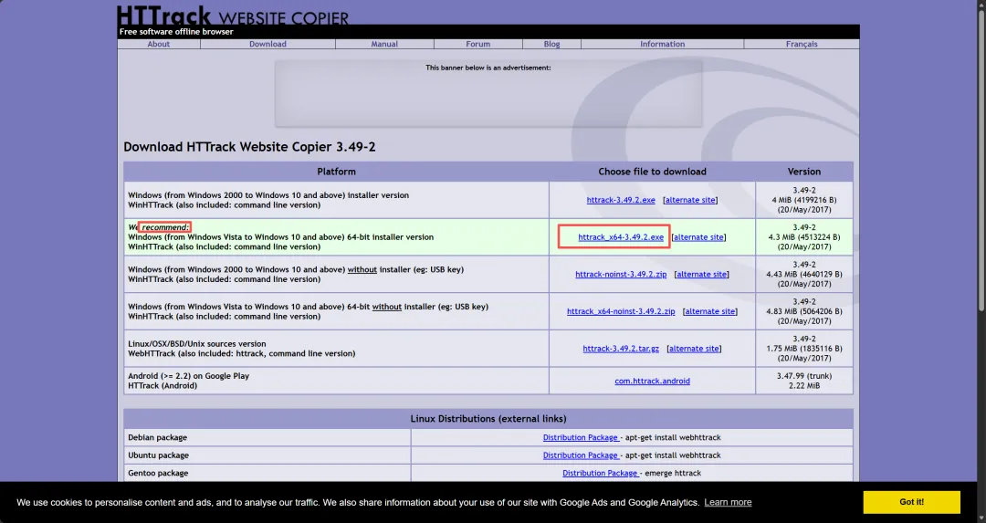Click 'Linux/OSX/BSD/Unix sources version' text
This screenshot has height=523, width=986.
[x=197, y=344]
